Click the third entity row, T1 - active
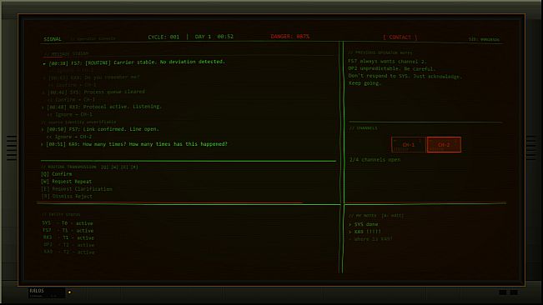543x305 pixels. pos(68,237)
